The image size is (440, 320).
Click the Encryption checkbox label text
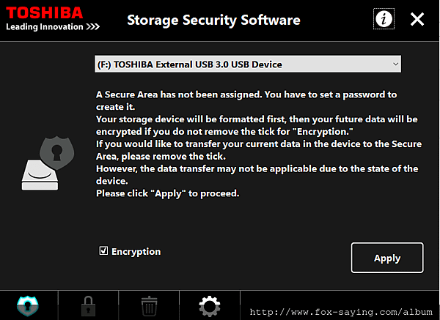[x=136, y=252]
